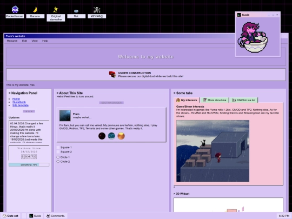Check the Square 1 checkbox
292x219 pixels.
coord(58,147)
